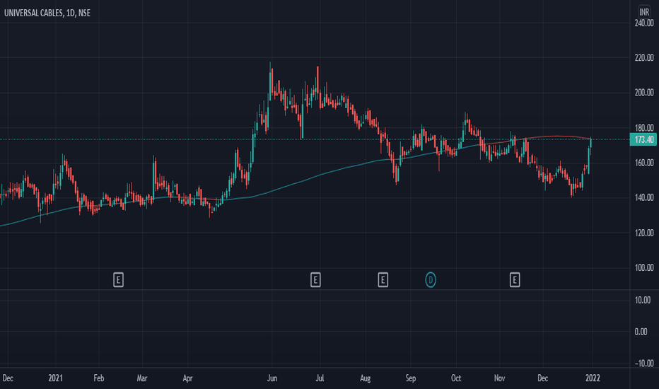Click the Aug label on time axis

tap(366, 378)
